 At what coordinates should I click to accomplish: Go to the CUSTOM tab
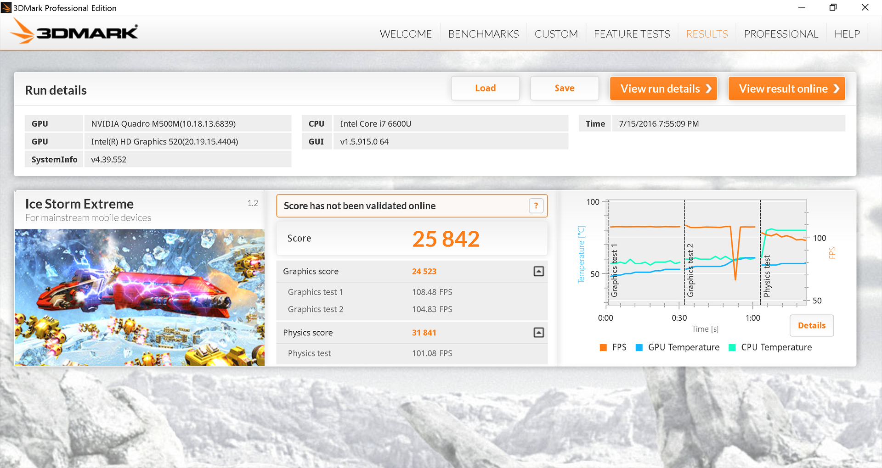coord(556,34)
